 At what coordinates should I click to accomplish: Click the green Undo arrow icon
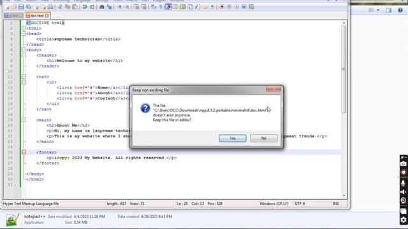pos(85,7)
